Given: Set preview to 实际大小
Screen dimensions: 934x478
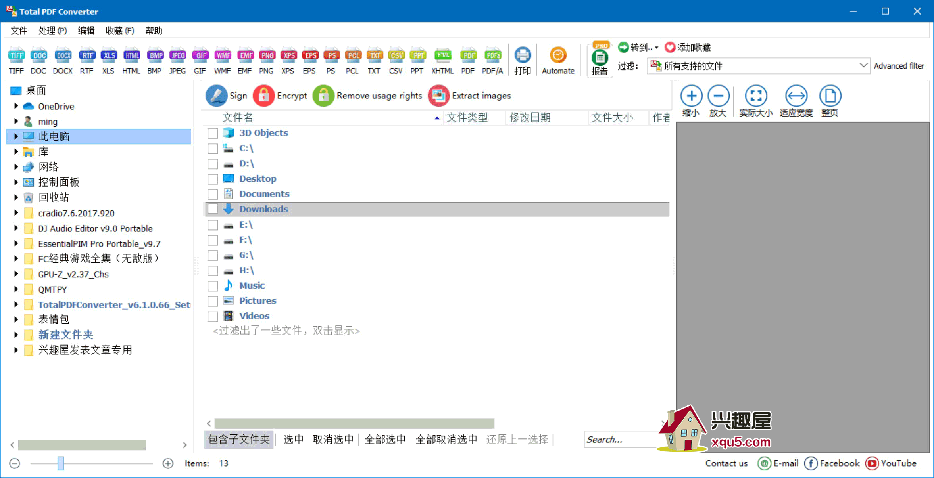Looking at the screenshot, I should (756, 101).
